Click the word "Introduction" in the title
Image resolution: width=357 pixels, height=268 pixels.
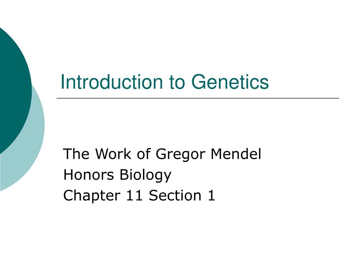(112, 82)
